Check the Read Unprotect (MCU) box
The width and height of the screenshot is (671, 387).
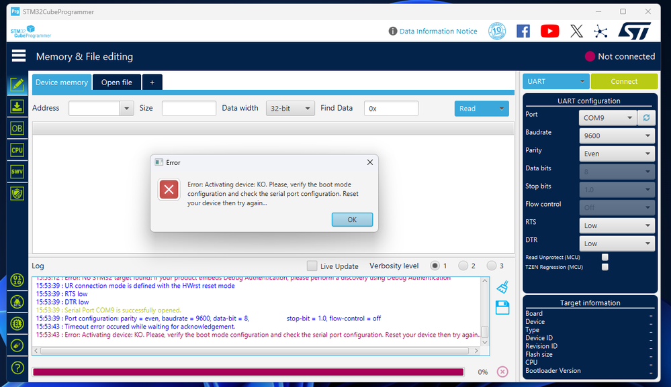tap(605, 257)
